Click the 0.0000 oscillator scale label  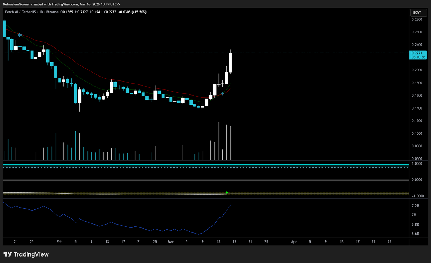(417, 180)
